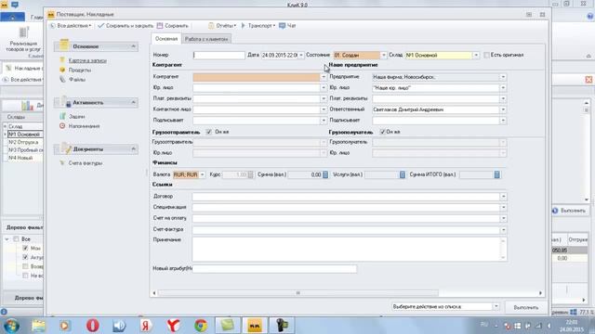
Task: Open the "Контрагент" dropdown arrow
Action: [324, 77]
